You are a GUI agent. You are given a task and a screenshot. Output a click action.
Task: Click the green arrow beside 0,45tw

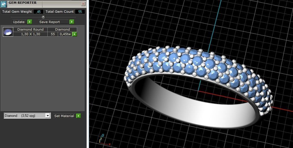pyautogui.click(x=74, y=34)
